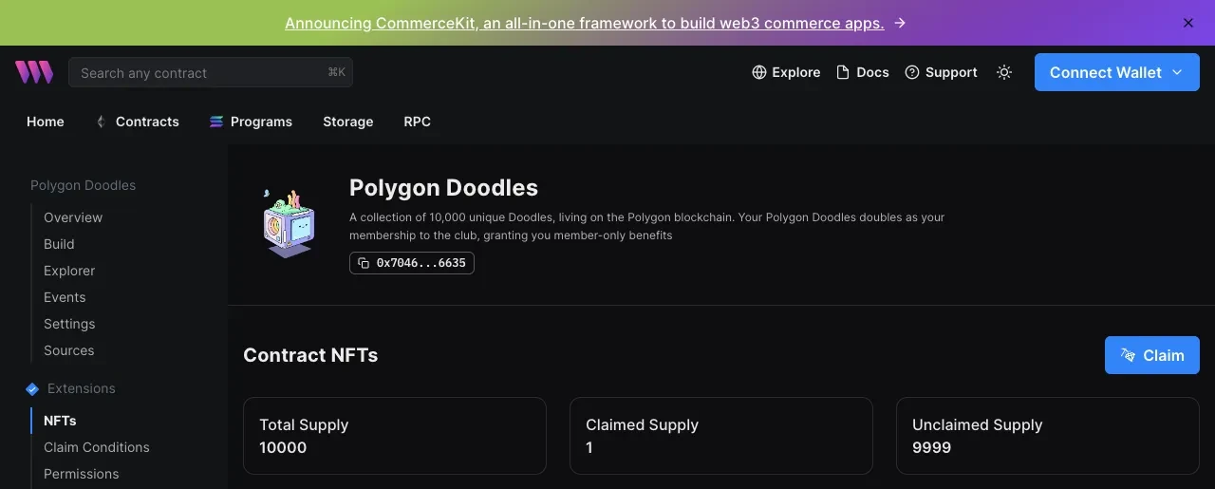Click the Ethereum icon beside Contracts
The height and width of the screenshot is (489, 1215).
tap(101, 122)
